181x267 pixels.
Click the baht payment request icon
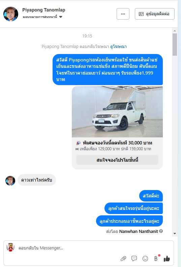click(156, 259)
